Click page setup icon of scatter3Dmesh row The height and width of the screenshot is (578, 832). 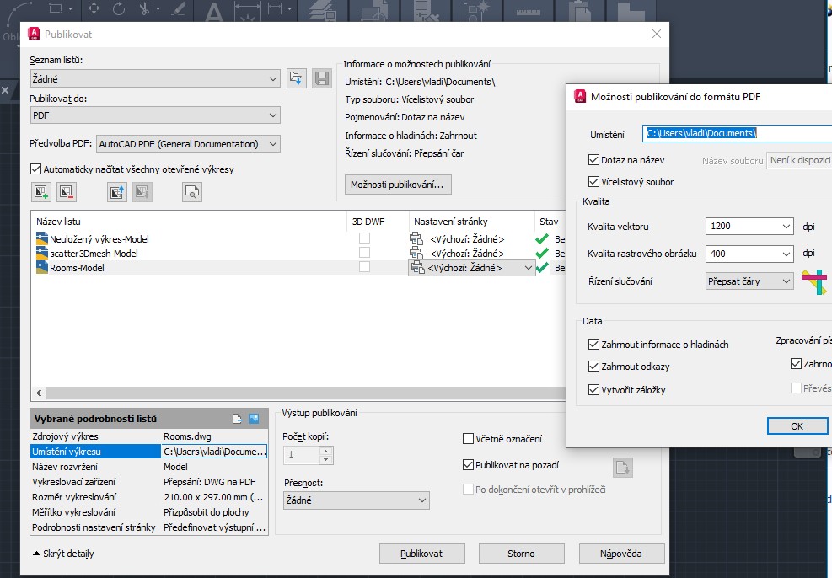[416, 253]
